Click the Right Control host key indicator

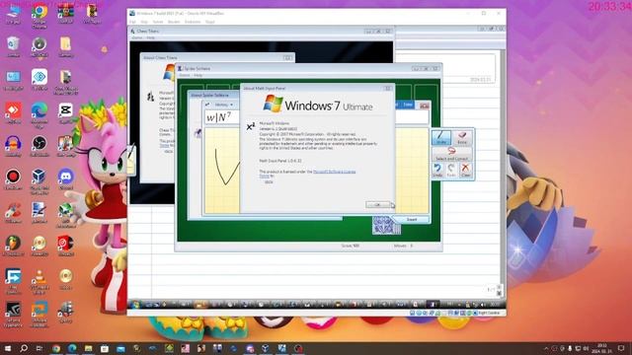[489, 313]
